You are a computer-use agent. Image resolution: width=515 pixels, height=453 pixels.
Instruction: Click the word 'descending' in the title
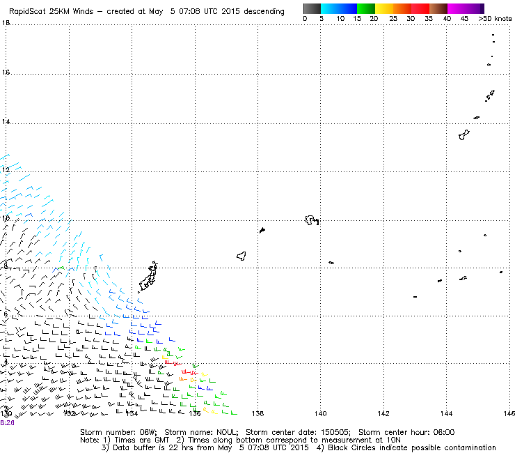264,12
